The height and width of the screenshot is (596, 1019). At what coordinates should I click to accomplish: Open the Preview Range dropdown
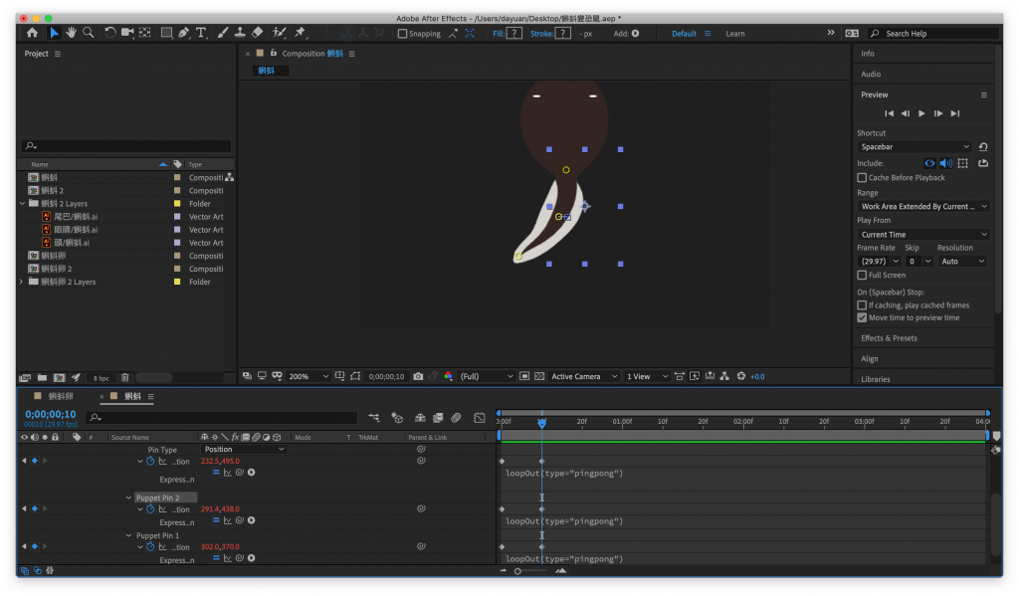point(922,207)
